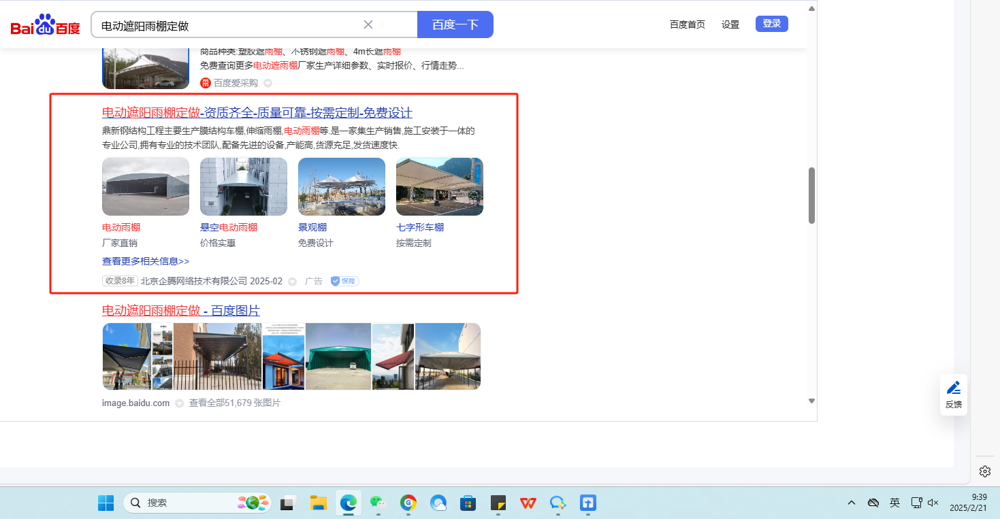Open the 七字形车棚 thumbnail image
The image size is (1000, 519).
coord(440,186)
